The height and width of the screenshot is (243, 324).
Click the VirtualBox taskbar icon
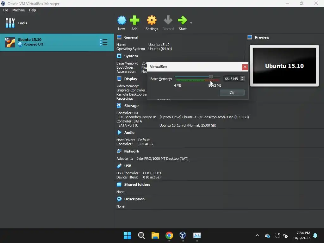183,235
